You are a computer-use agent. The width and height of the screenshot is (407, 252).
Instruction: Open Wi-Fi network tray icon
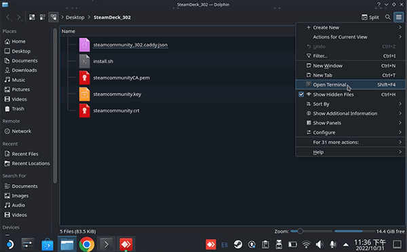coord(307,245)
